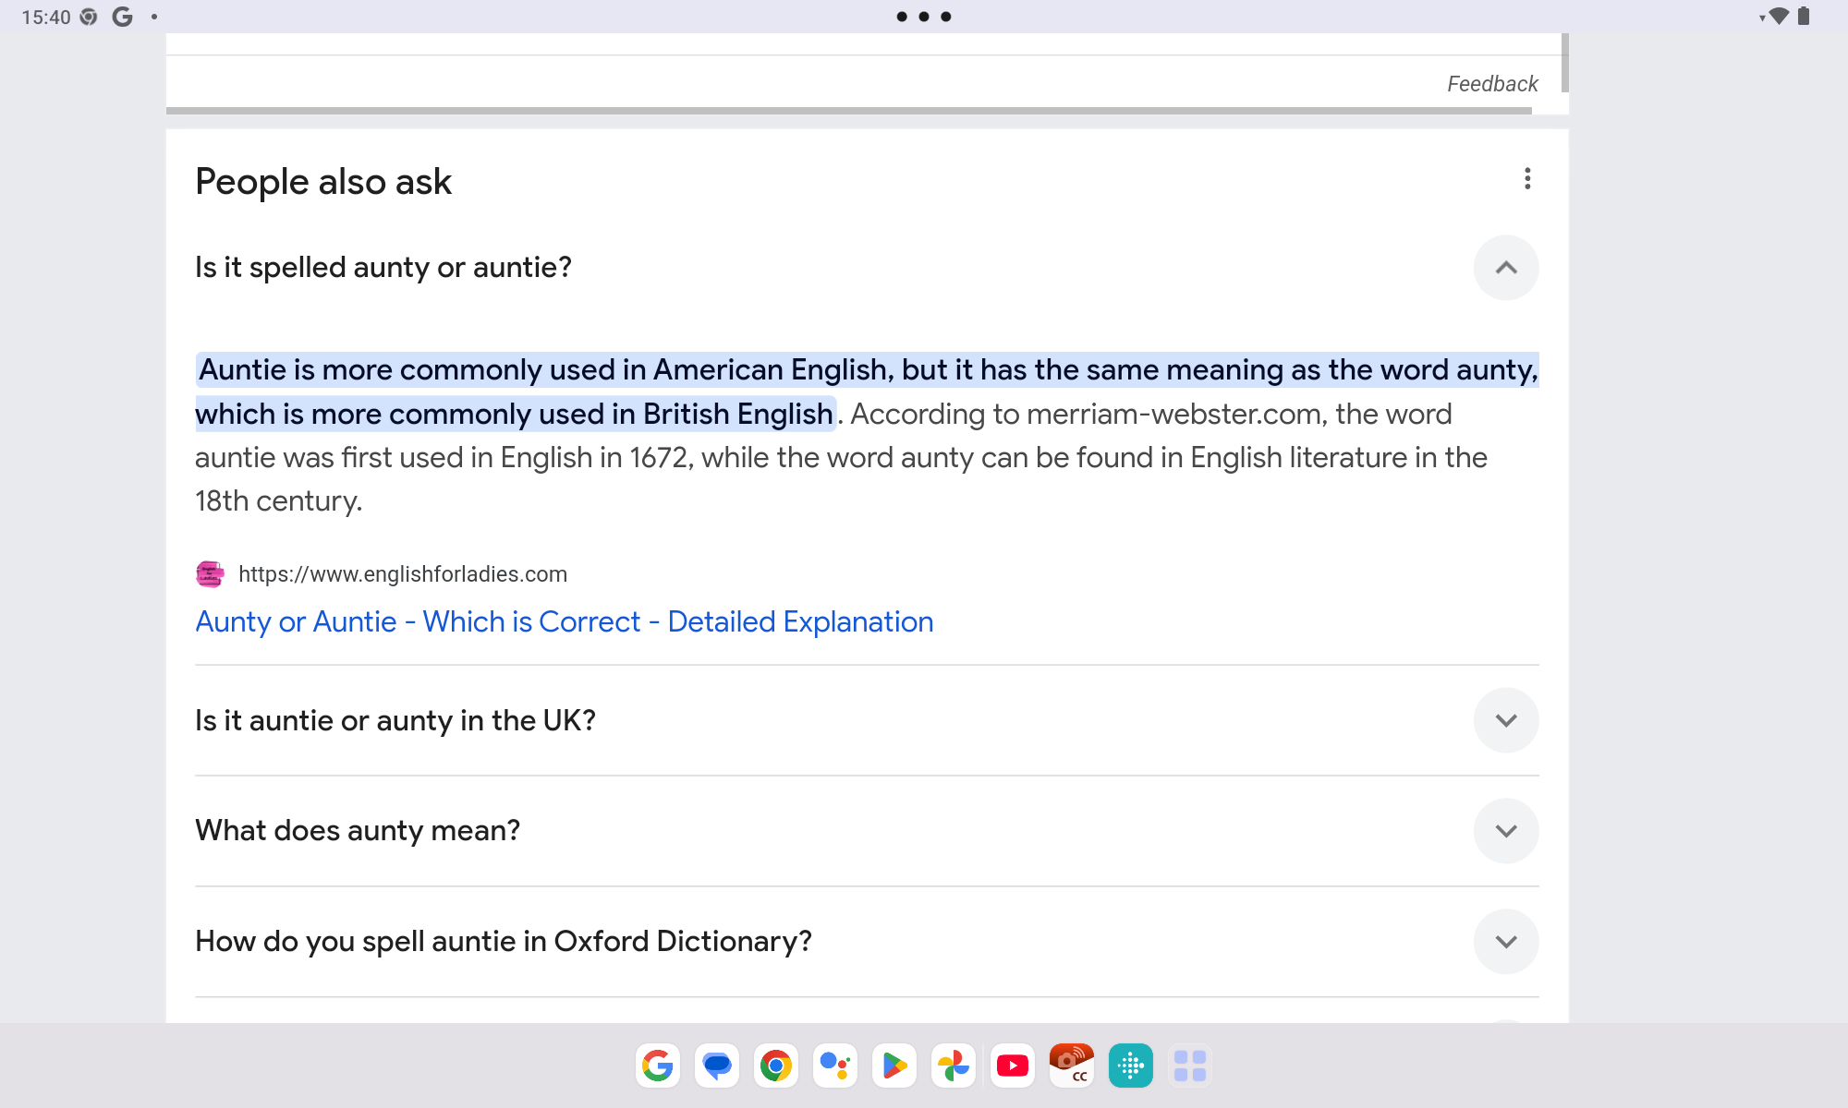This screenshot has width=1848, height=1108.
Task: Expand 'Is it auntie or aunty in the UK?'
Action: coord(1506,720)
